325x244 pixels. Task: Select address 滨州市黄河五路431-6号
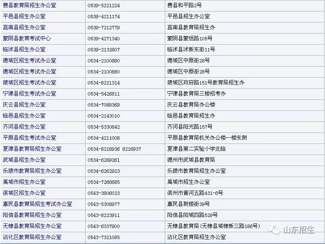195,193
